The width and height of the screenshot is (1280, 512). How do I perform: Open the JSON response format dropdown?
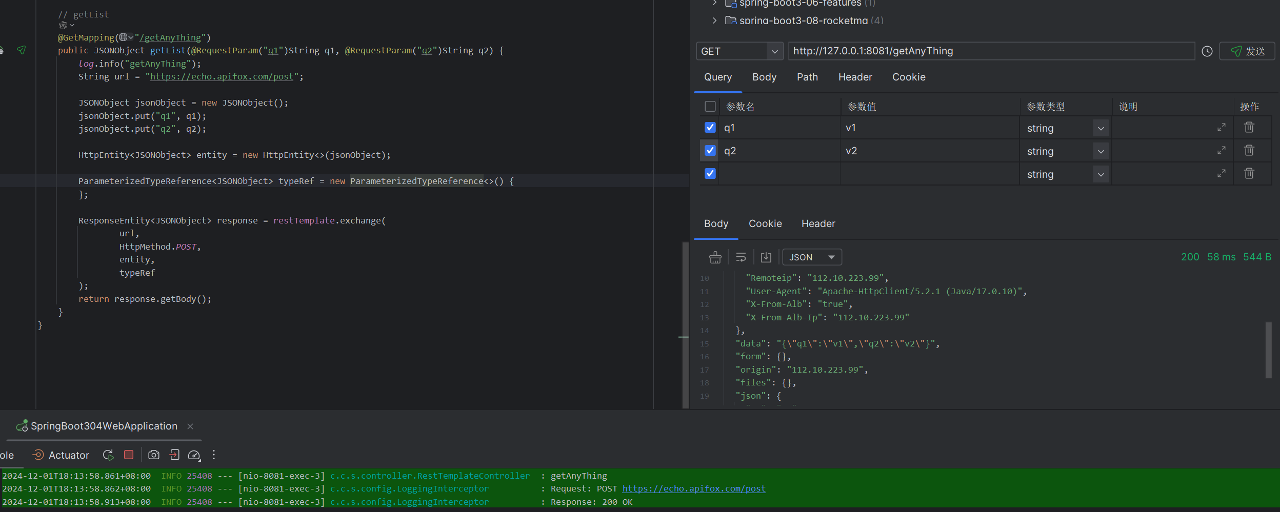click(x=812, y=257)
